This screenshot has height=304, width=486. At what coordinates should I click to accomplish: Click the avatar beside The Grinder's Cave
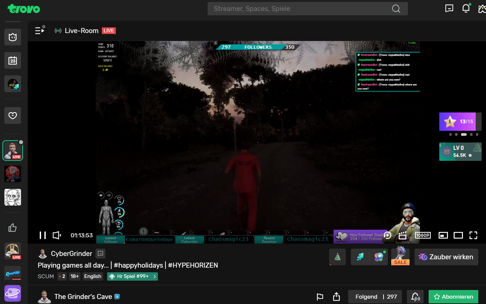tap(44, 297)
